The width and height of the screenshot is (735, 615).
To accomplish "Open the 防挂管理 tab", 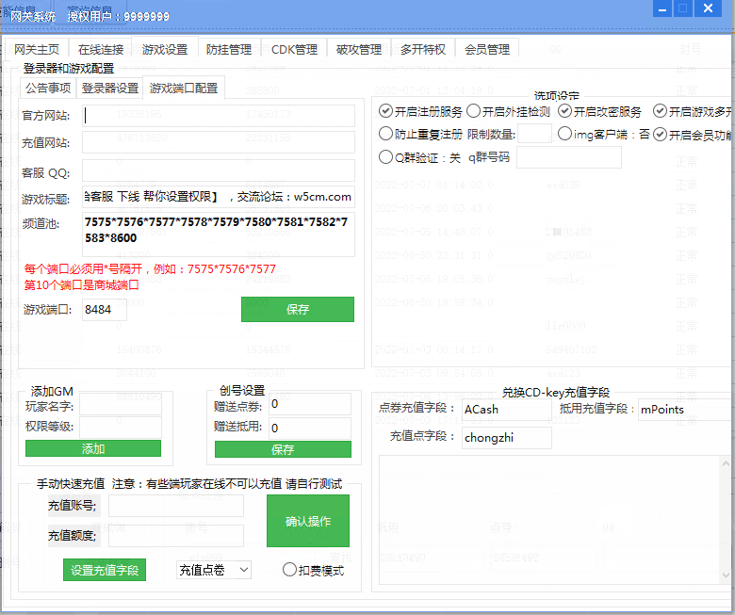I will click(x=229, y=49).
